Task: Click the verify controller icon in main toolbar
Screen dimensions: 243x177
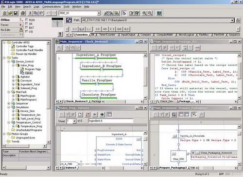Action: [137, 13]
